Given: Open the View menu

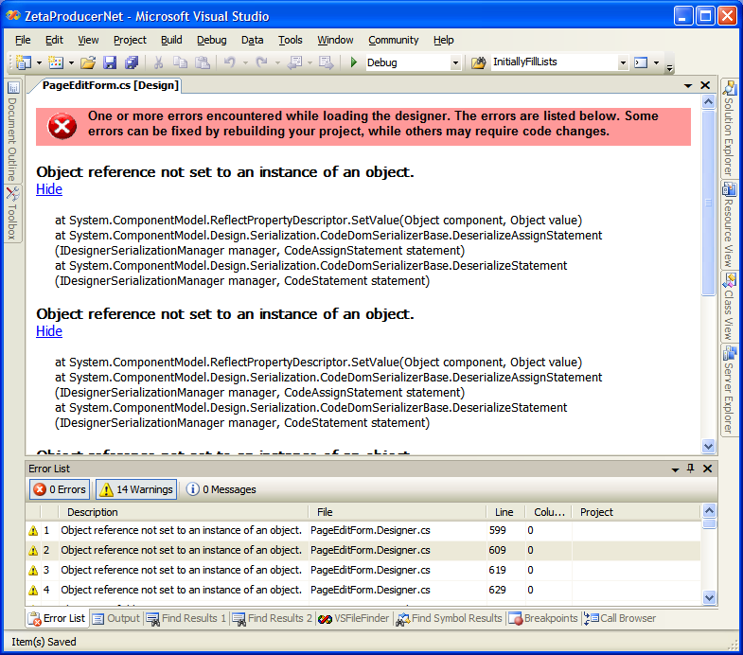Looking at the screenshot, I should 88,41.
